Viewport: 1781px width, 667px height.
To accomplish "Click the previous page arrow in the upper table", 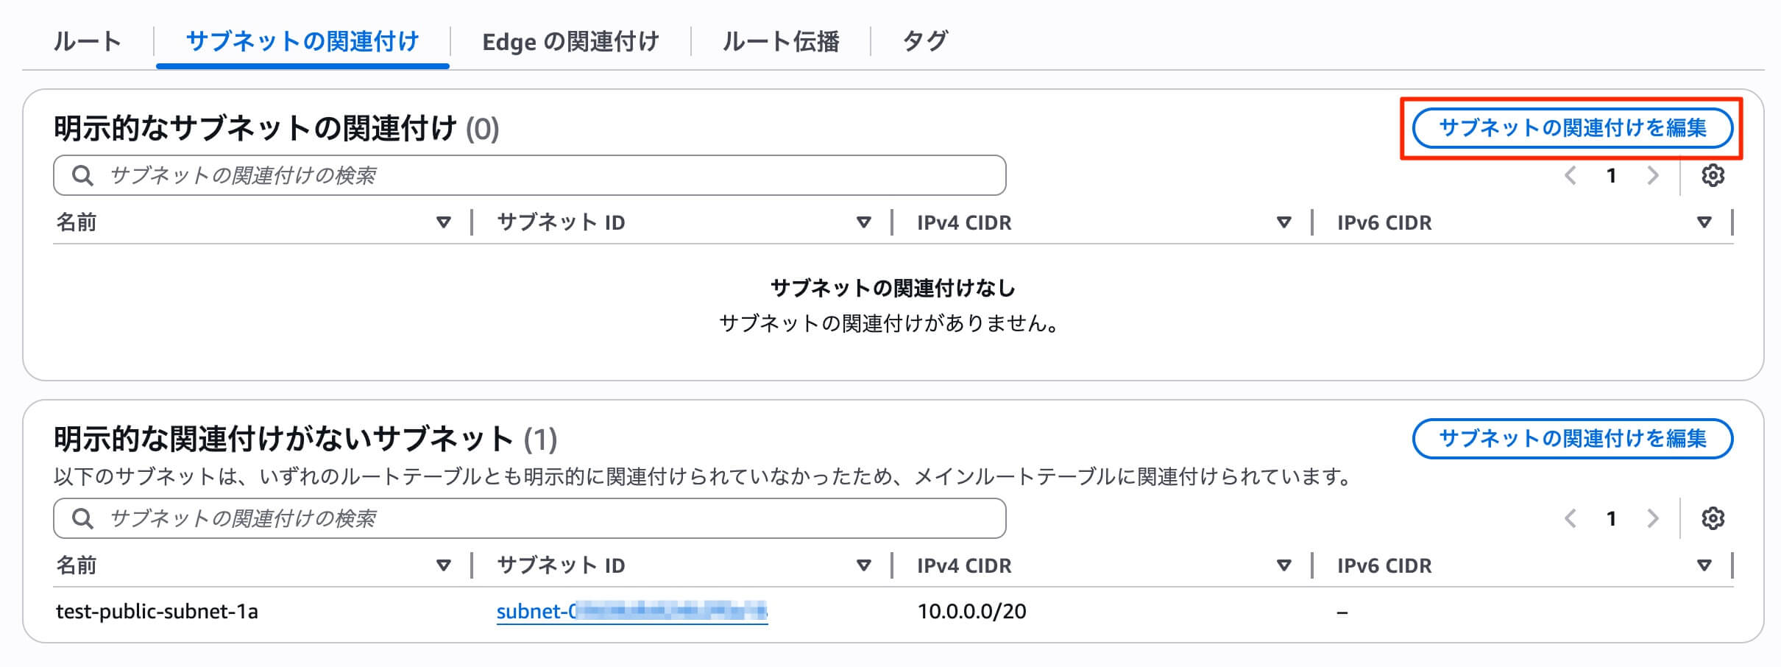I will (1570, 175).
